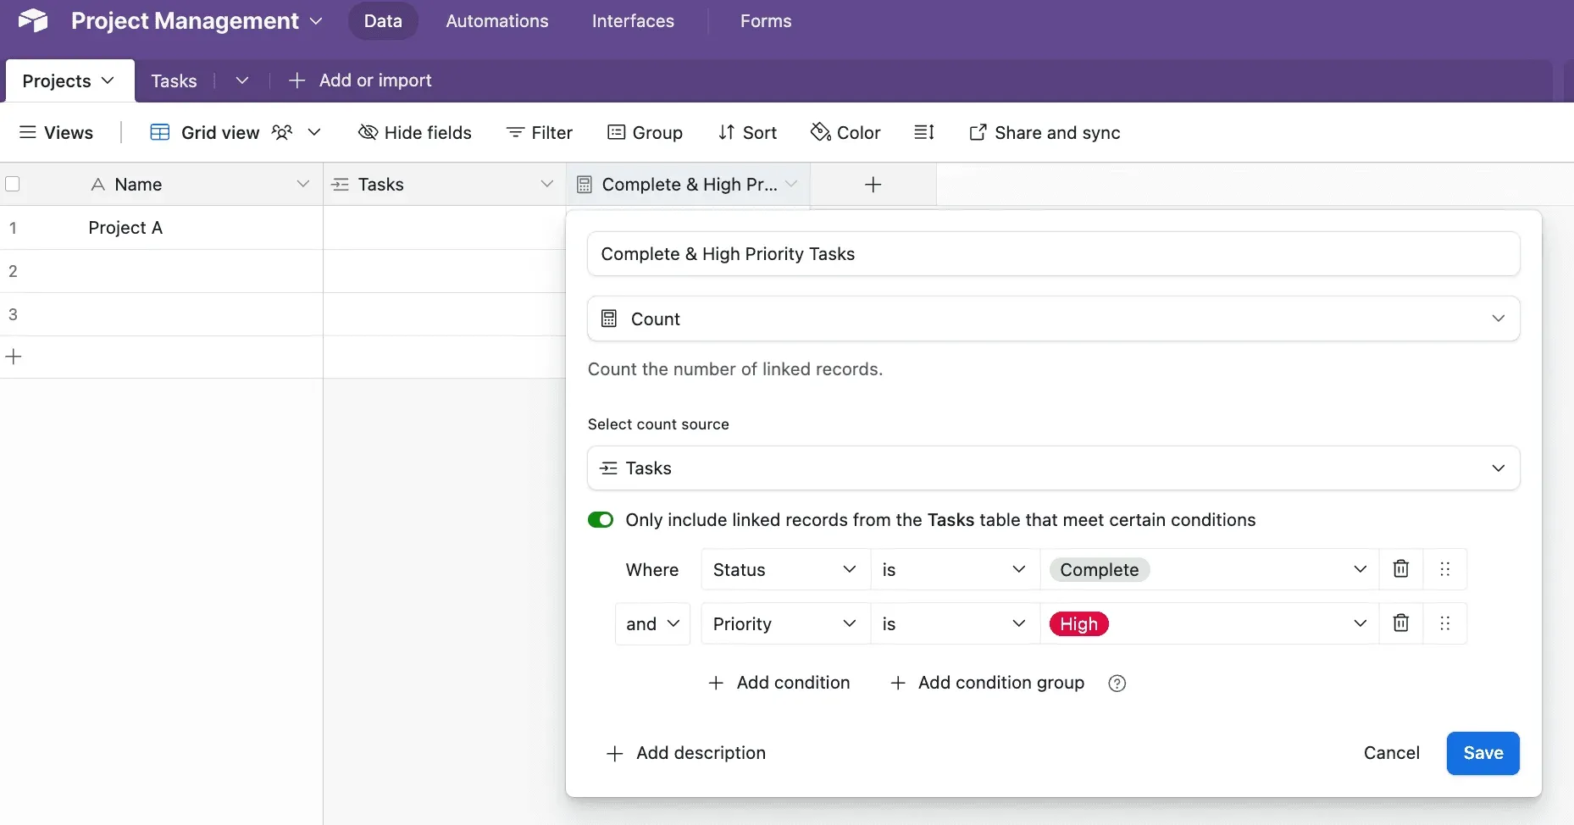1574x825 pixels.
Task: Open the Filter options
Action: (540, 132)
